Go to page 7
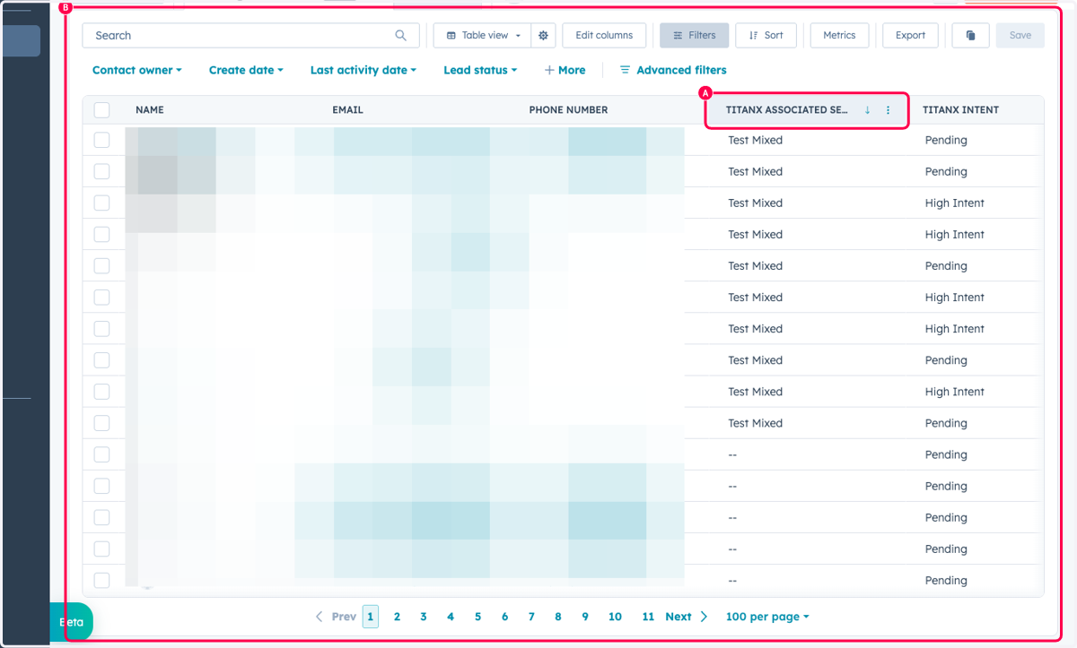 531,617
